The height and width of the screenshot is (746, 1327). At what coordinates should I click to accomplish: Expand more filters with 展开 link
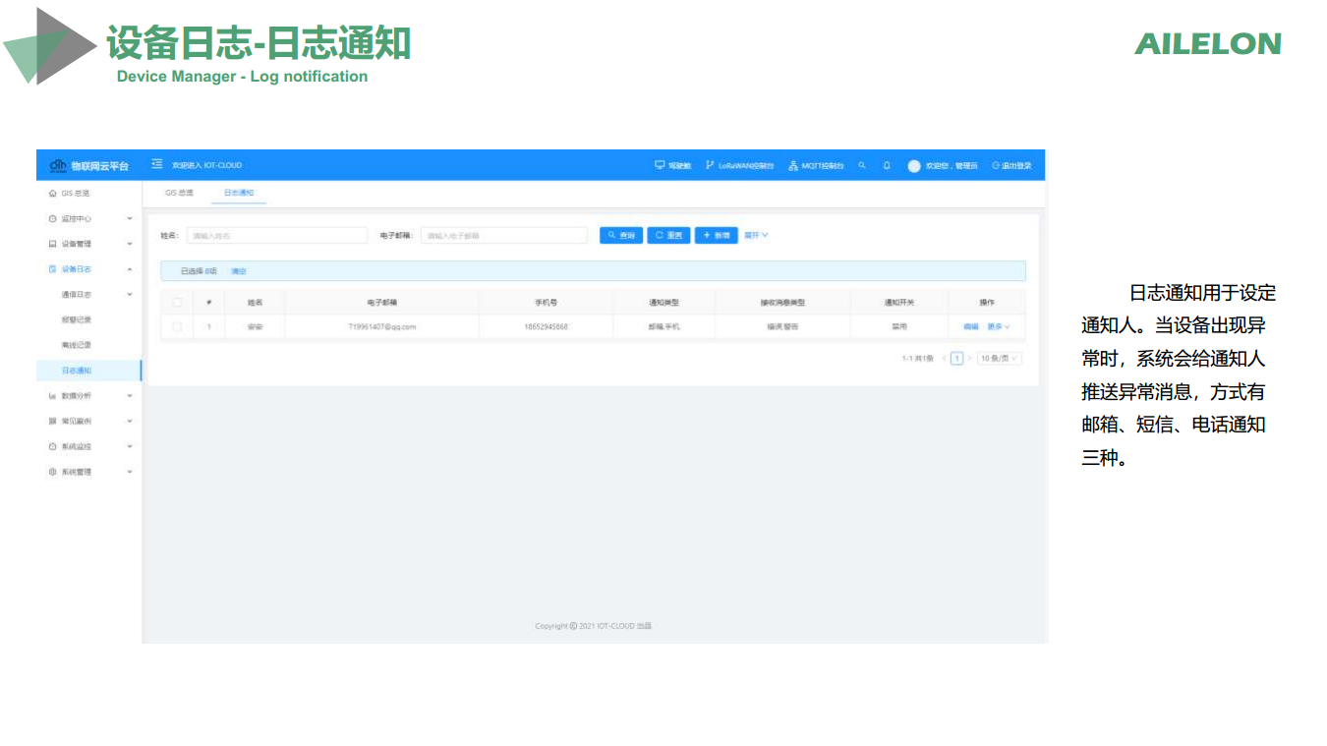click(x=756, y=235)
